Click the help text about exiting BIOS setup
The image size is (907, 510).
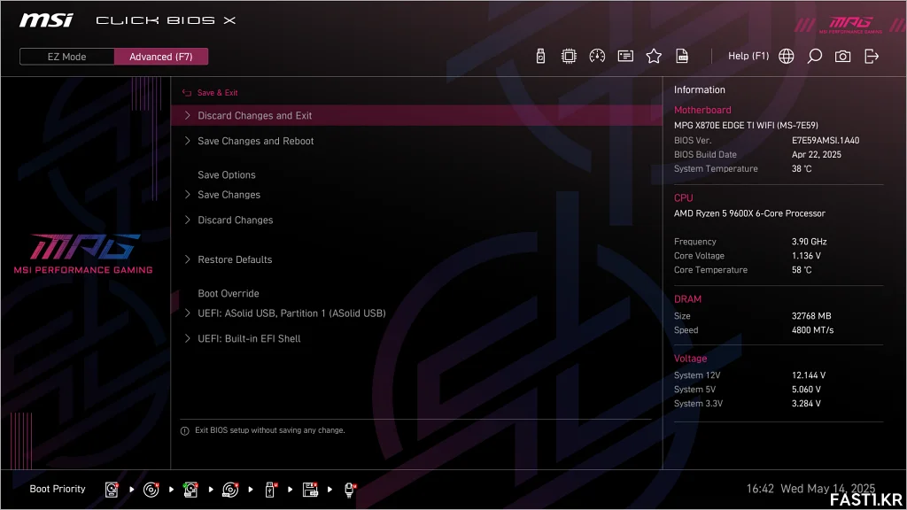(269, 430)
